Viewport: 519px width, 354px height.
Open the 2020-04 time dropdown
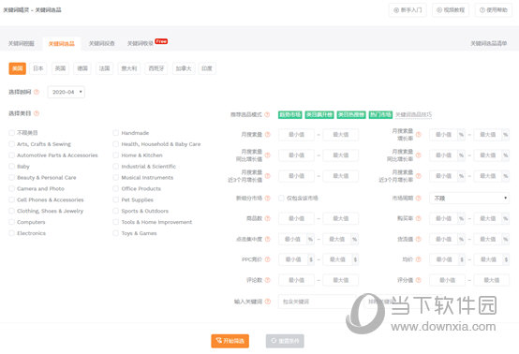pos(67,92)
